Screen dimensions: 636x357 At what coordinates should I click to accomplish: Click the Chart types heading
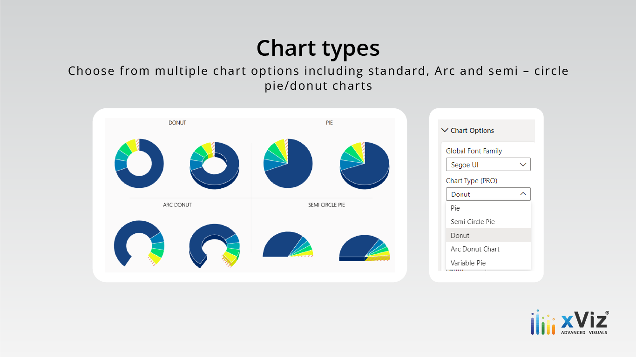(x=318, y=48)
